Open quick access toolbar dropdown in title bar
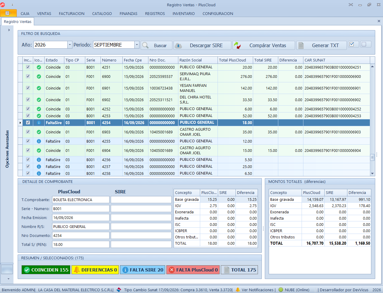 [12, 5]
